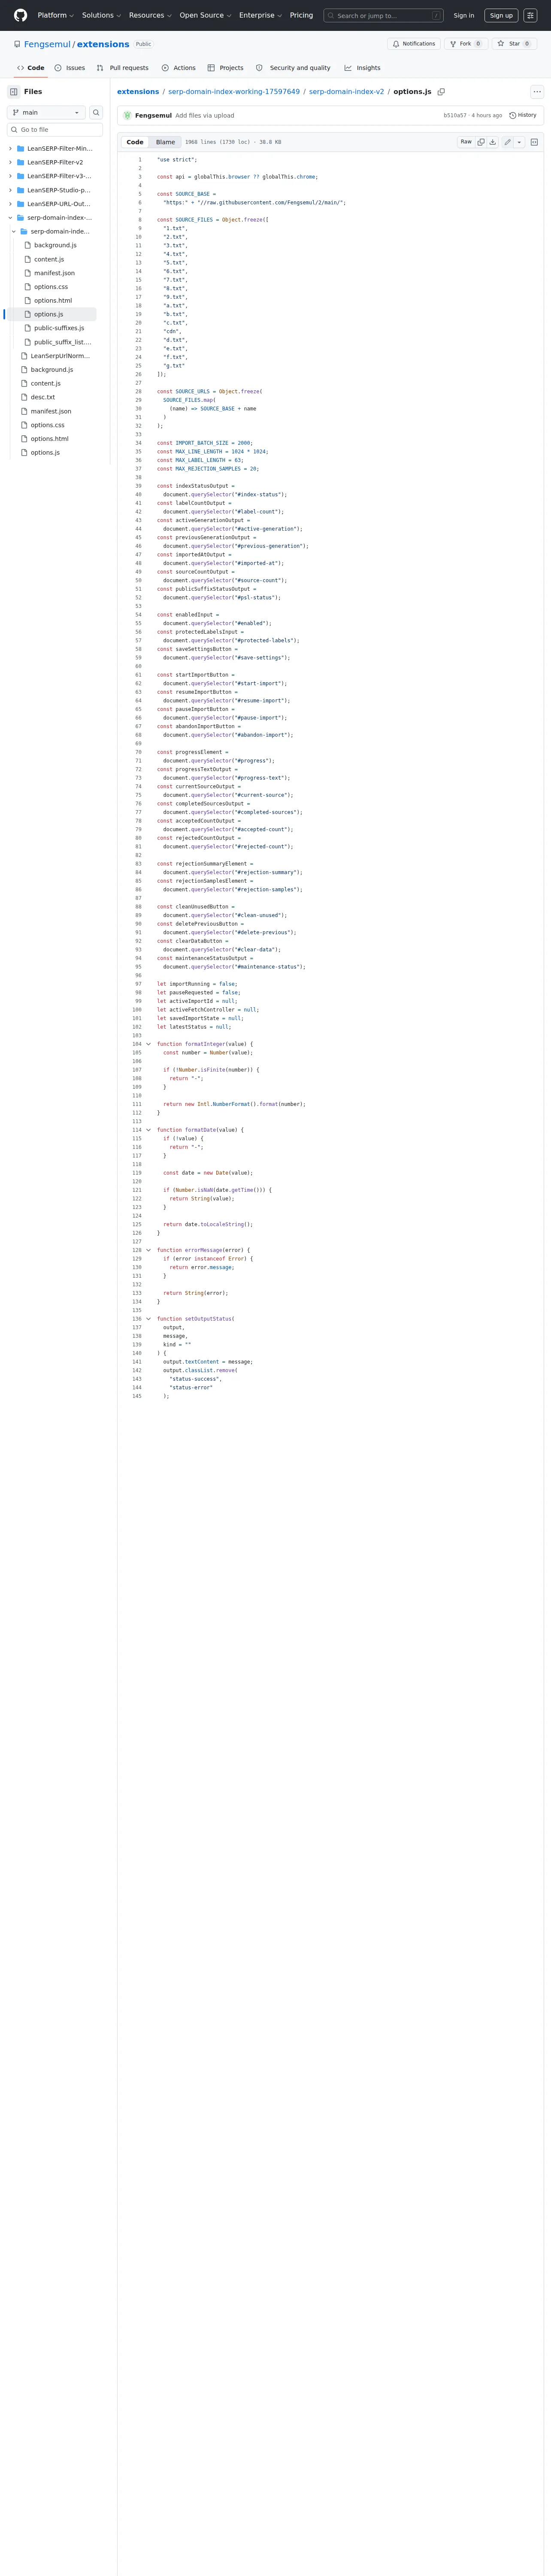551x2576 pixels.
Task: Expand the LeanSERP-Studio-p folder chevron
Action: coord(10,190)
